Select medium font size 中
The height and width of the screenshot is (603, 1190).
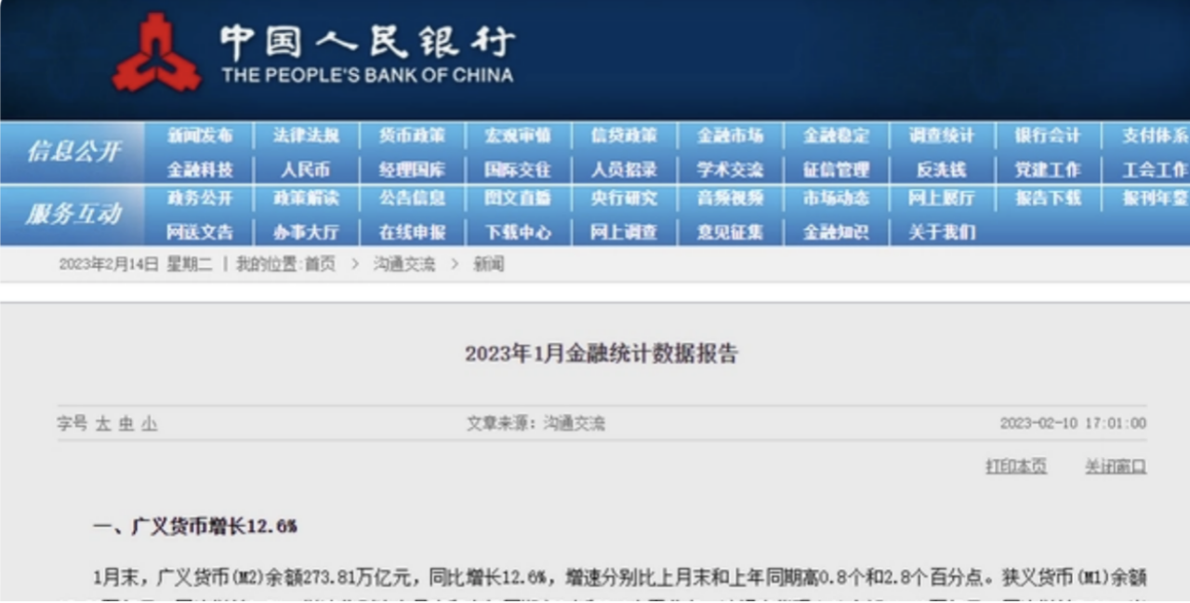point(124,423)
